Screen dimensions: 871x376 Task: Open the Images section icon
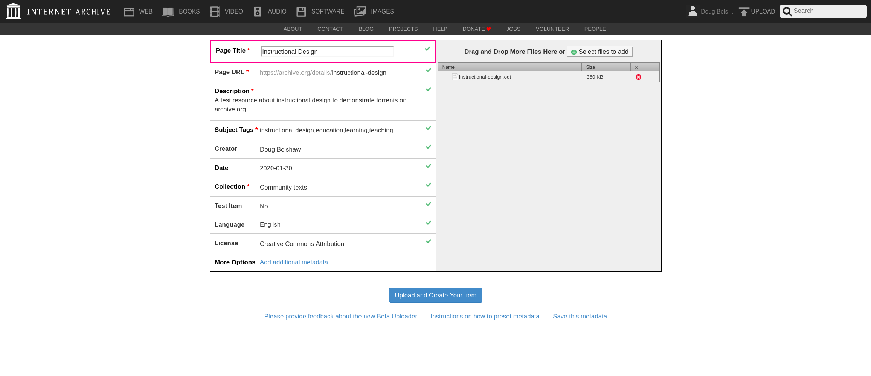tap(360, 12)
